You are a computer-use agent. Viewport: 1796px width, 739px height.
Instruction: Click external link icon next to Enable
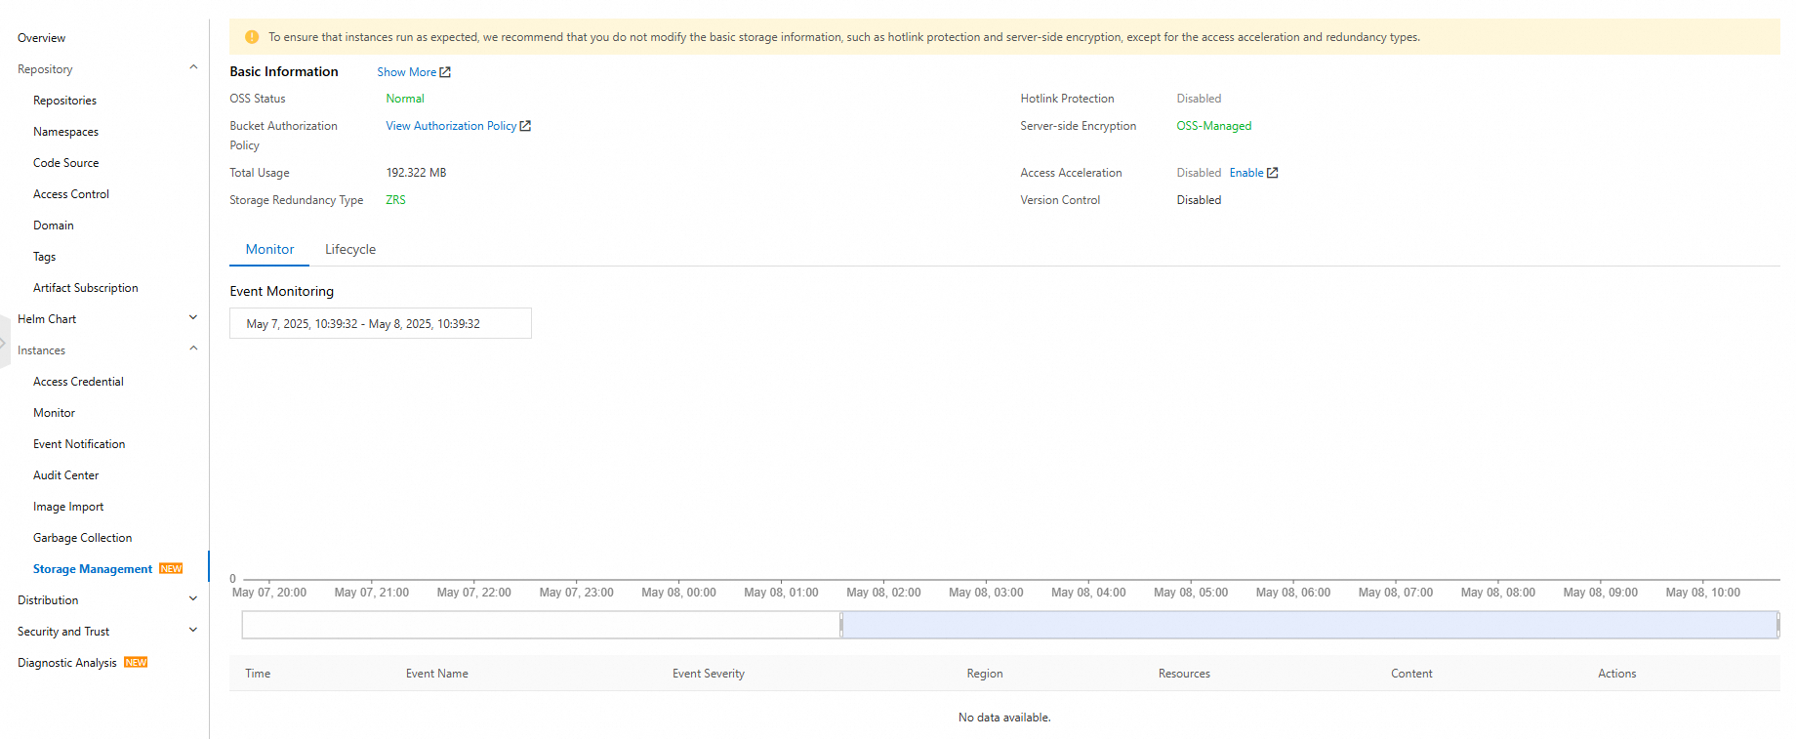pyautogui.click(x=1272, y=173)
